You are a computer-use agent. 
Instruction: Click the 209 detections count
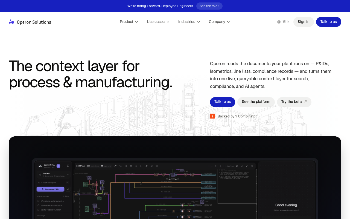[x=93, y=166]
